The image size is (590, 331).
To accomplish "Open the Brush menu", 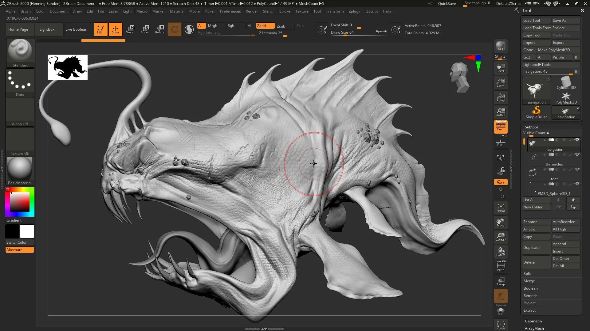I will 26,11.
